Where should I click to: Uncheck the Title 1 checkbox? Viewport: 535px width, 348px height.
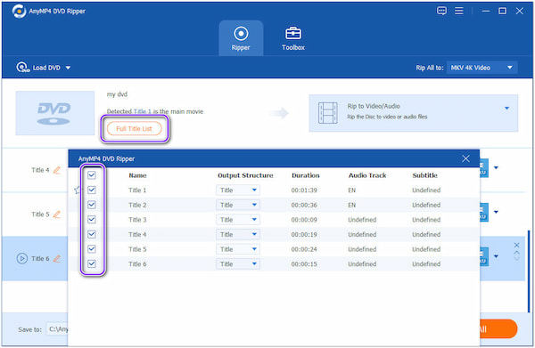pyautogui.click(x=92, y=190)
